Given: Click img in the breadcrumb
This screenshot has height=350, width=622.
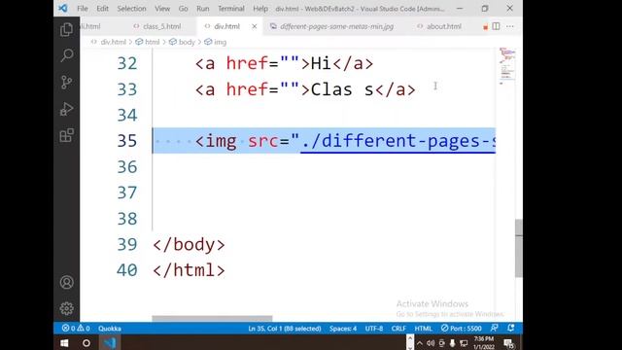Looking at the screenshot, I should tap(220, 42).
